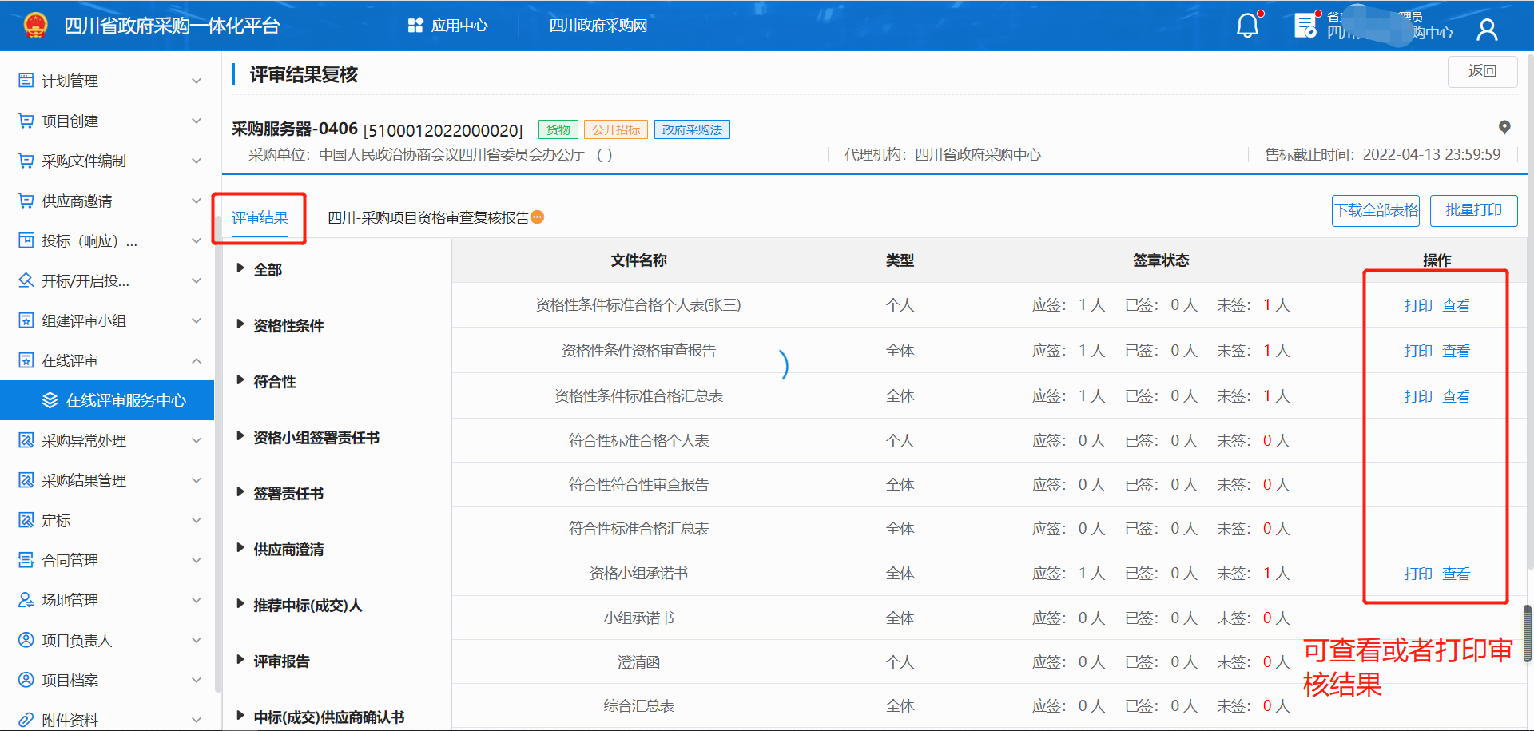
Task: Click the 项目档案 sidebar icon
Action: coord(26,679)
